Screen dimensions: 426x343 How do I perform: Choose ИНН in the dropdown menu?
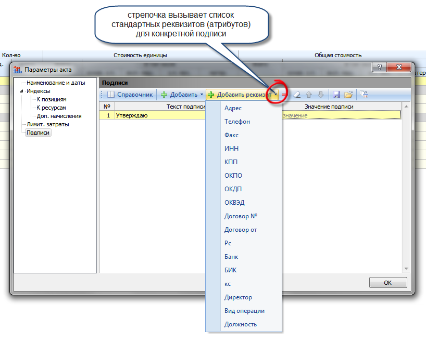(x=231, y=149)
